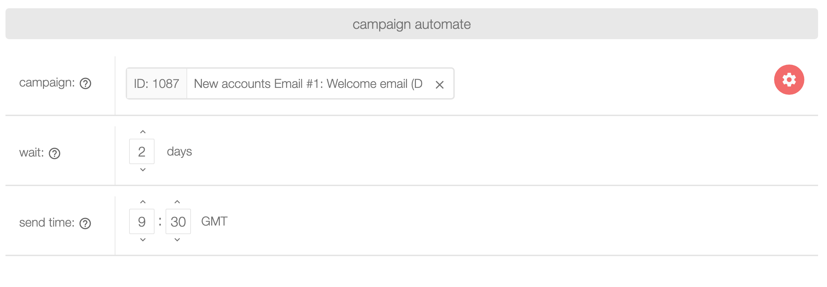Image resolution: width=827 pixels, height=287 pixels.
Task: Click the hour field showing 9
Action: click(142, 221)
